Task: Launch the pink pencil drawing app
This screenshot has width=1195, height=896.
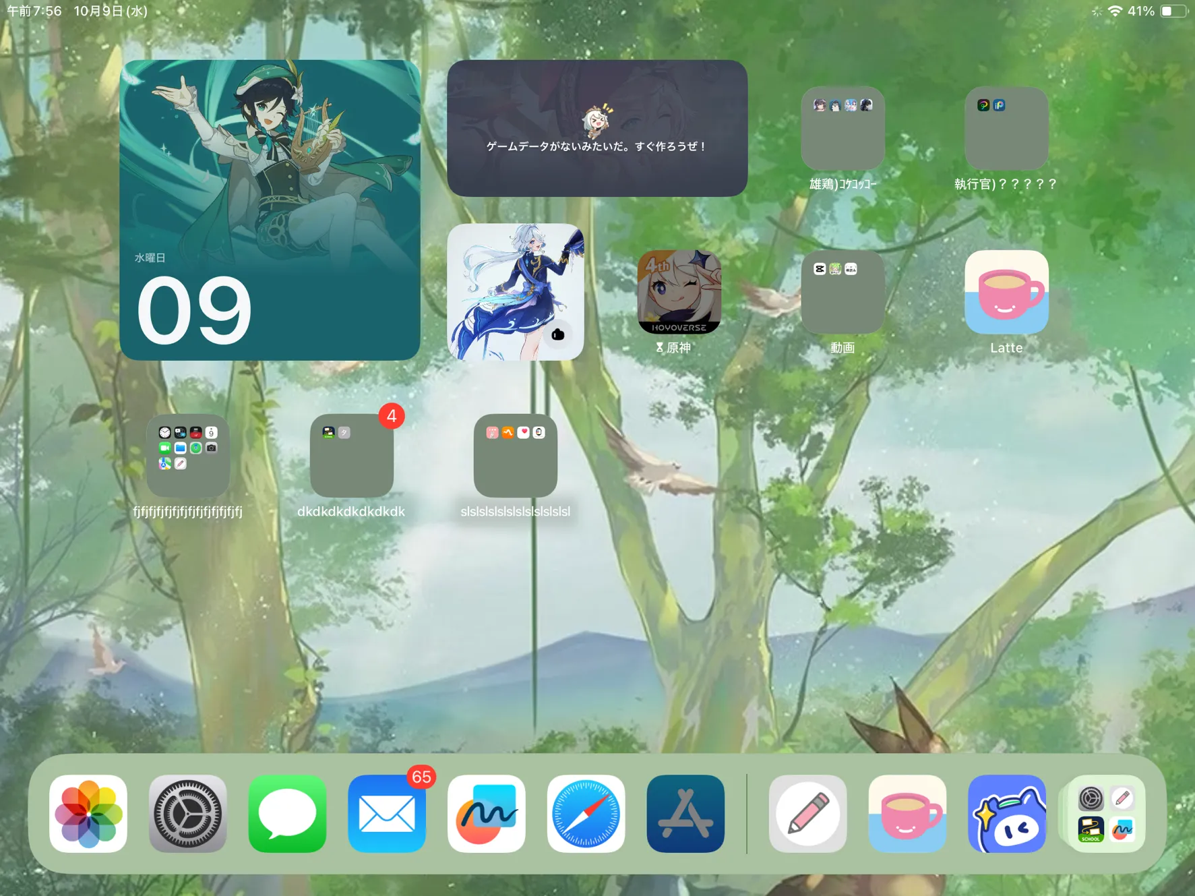Action: pyautogui.click(x=807, y=813)
